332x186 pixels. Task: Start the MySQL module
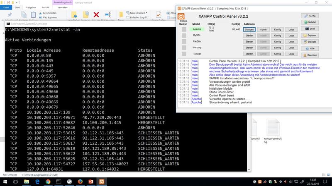(x=249, y=36)
